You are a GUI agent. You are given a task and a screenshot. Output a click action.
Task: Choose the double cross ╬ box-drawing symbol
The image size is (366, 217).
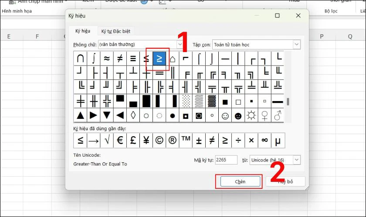coord(107,101)
